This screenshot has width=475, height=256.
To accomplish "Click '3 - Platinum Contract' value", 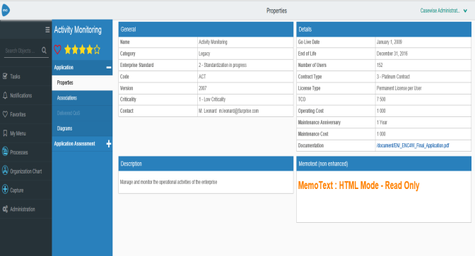I will [x=393, y=76].
